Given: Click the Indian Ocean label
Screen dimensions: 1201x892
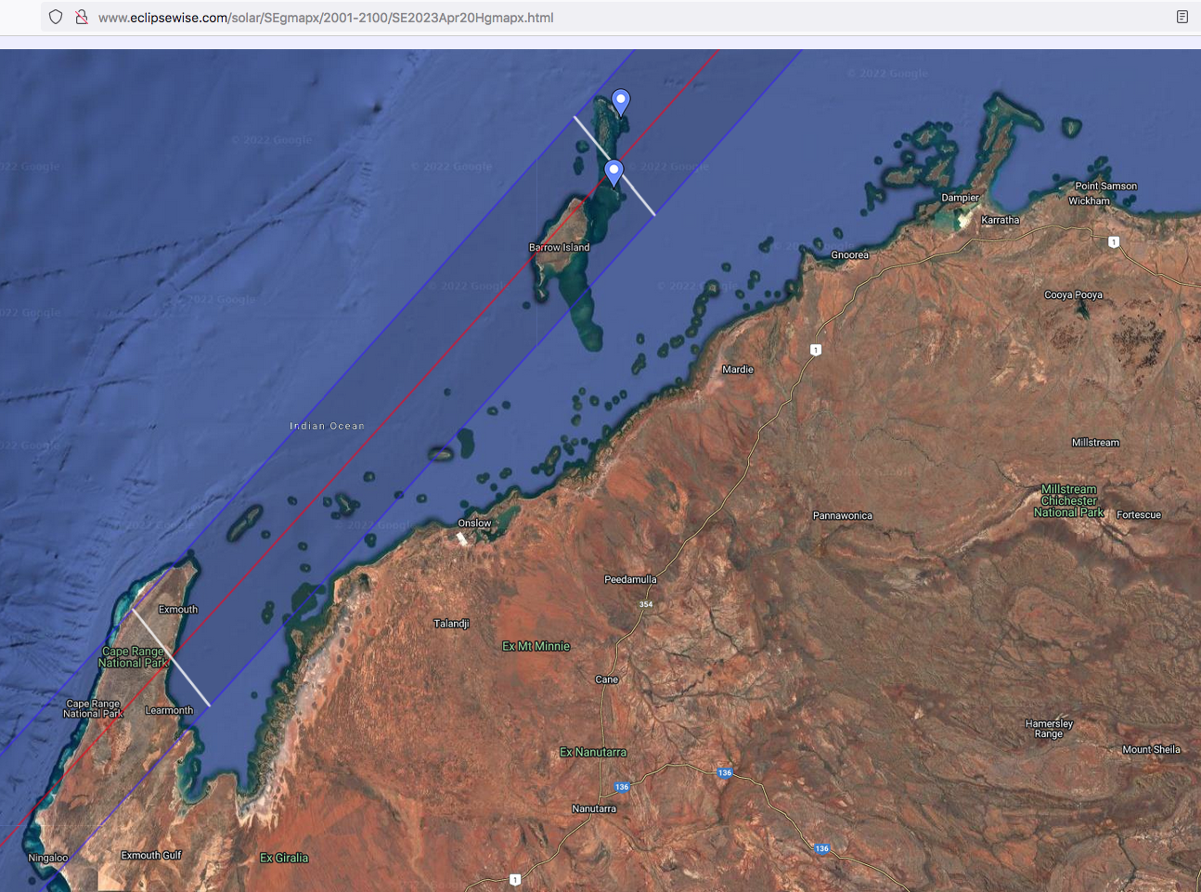Looking at the screenshot, I should click(x=327, y=426).
